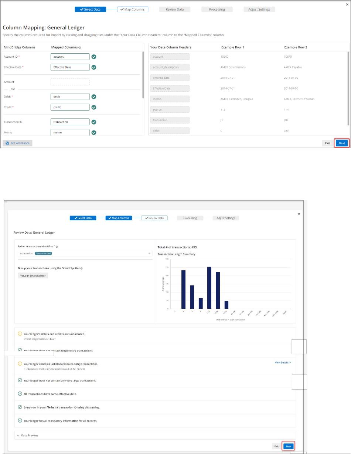Click 'AMEX, District Of Slocan' example cell

click(299, 99)
